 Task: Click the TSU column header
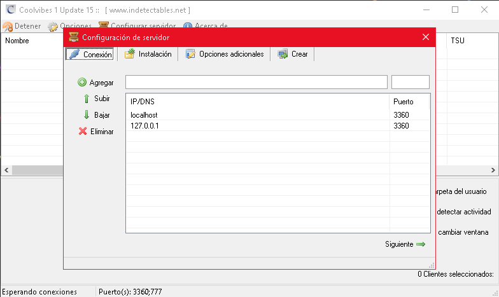[x=458, y=41]
